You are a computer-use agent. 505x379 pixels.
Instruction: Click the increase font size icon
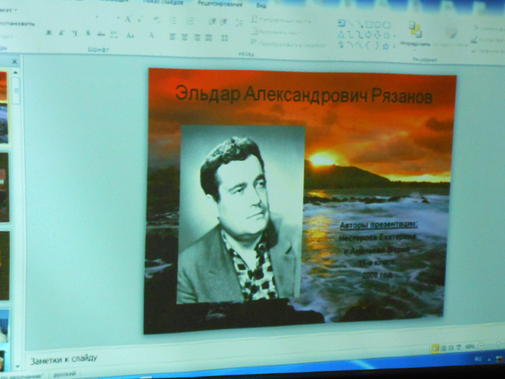128,19
